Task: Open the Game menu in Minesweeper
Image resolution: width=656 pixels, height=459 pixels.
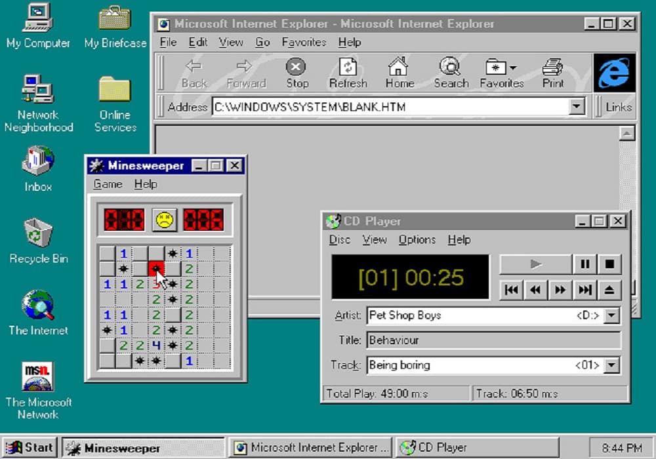Action: (x=107, y=184)
